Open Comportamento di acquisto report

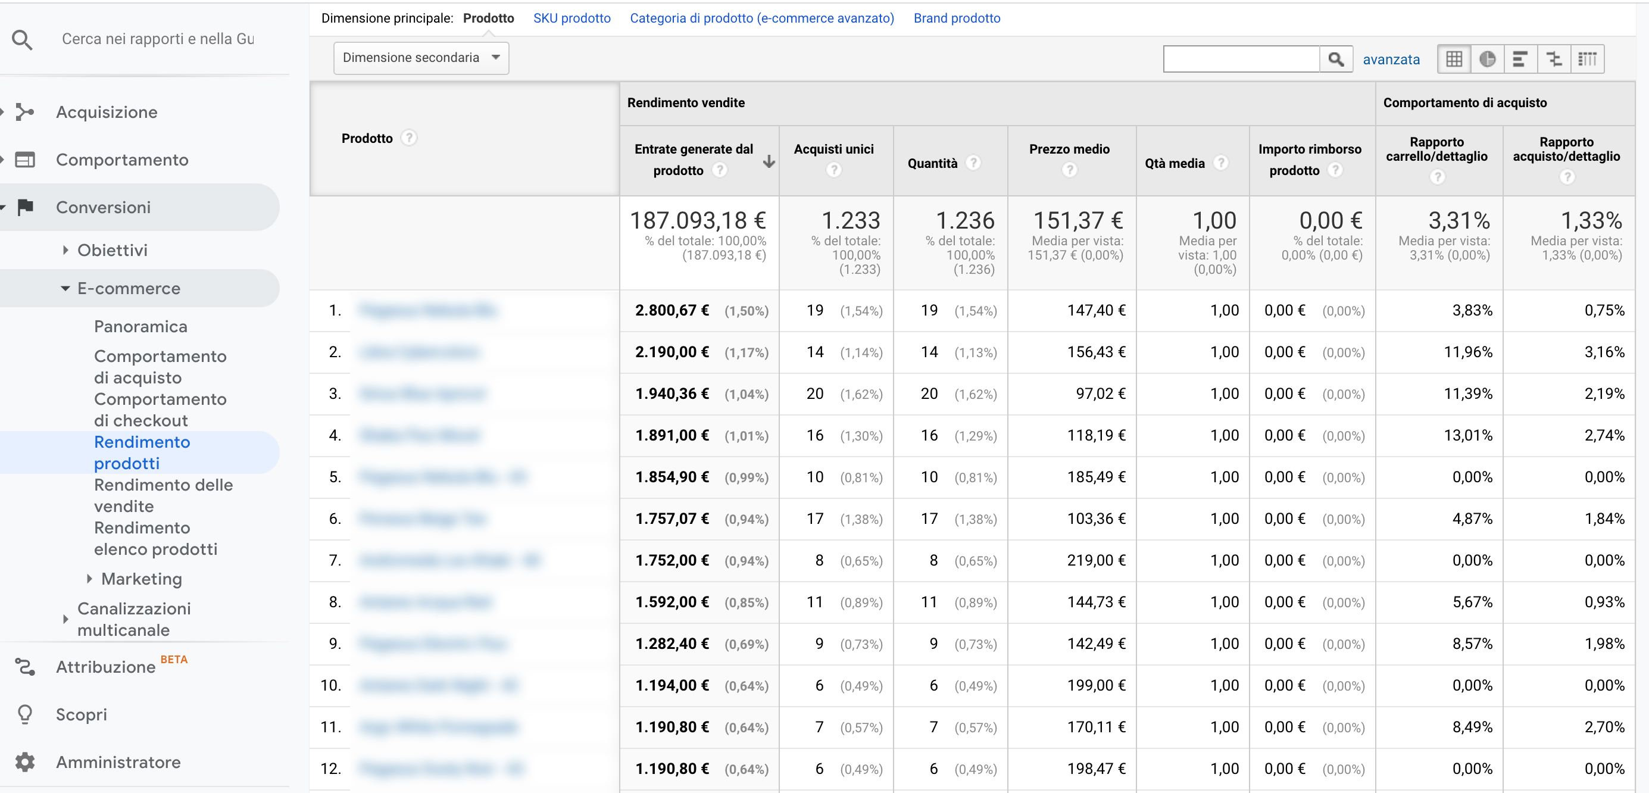point(160,367)
